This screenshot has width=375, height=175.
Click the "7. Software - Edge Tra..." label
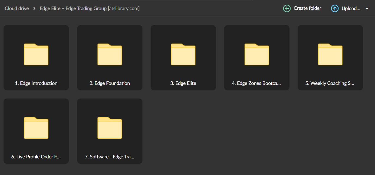pyautogui.click(x=109, y=157)
